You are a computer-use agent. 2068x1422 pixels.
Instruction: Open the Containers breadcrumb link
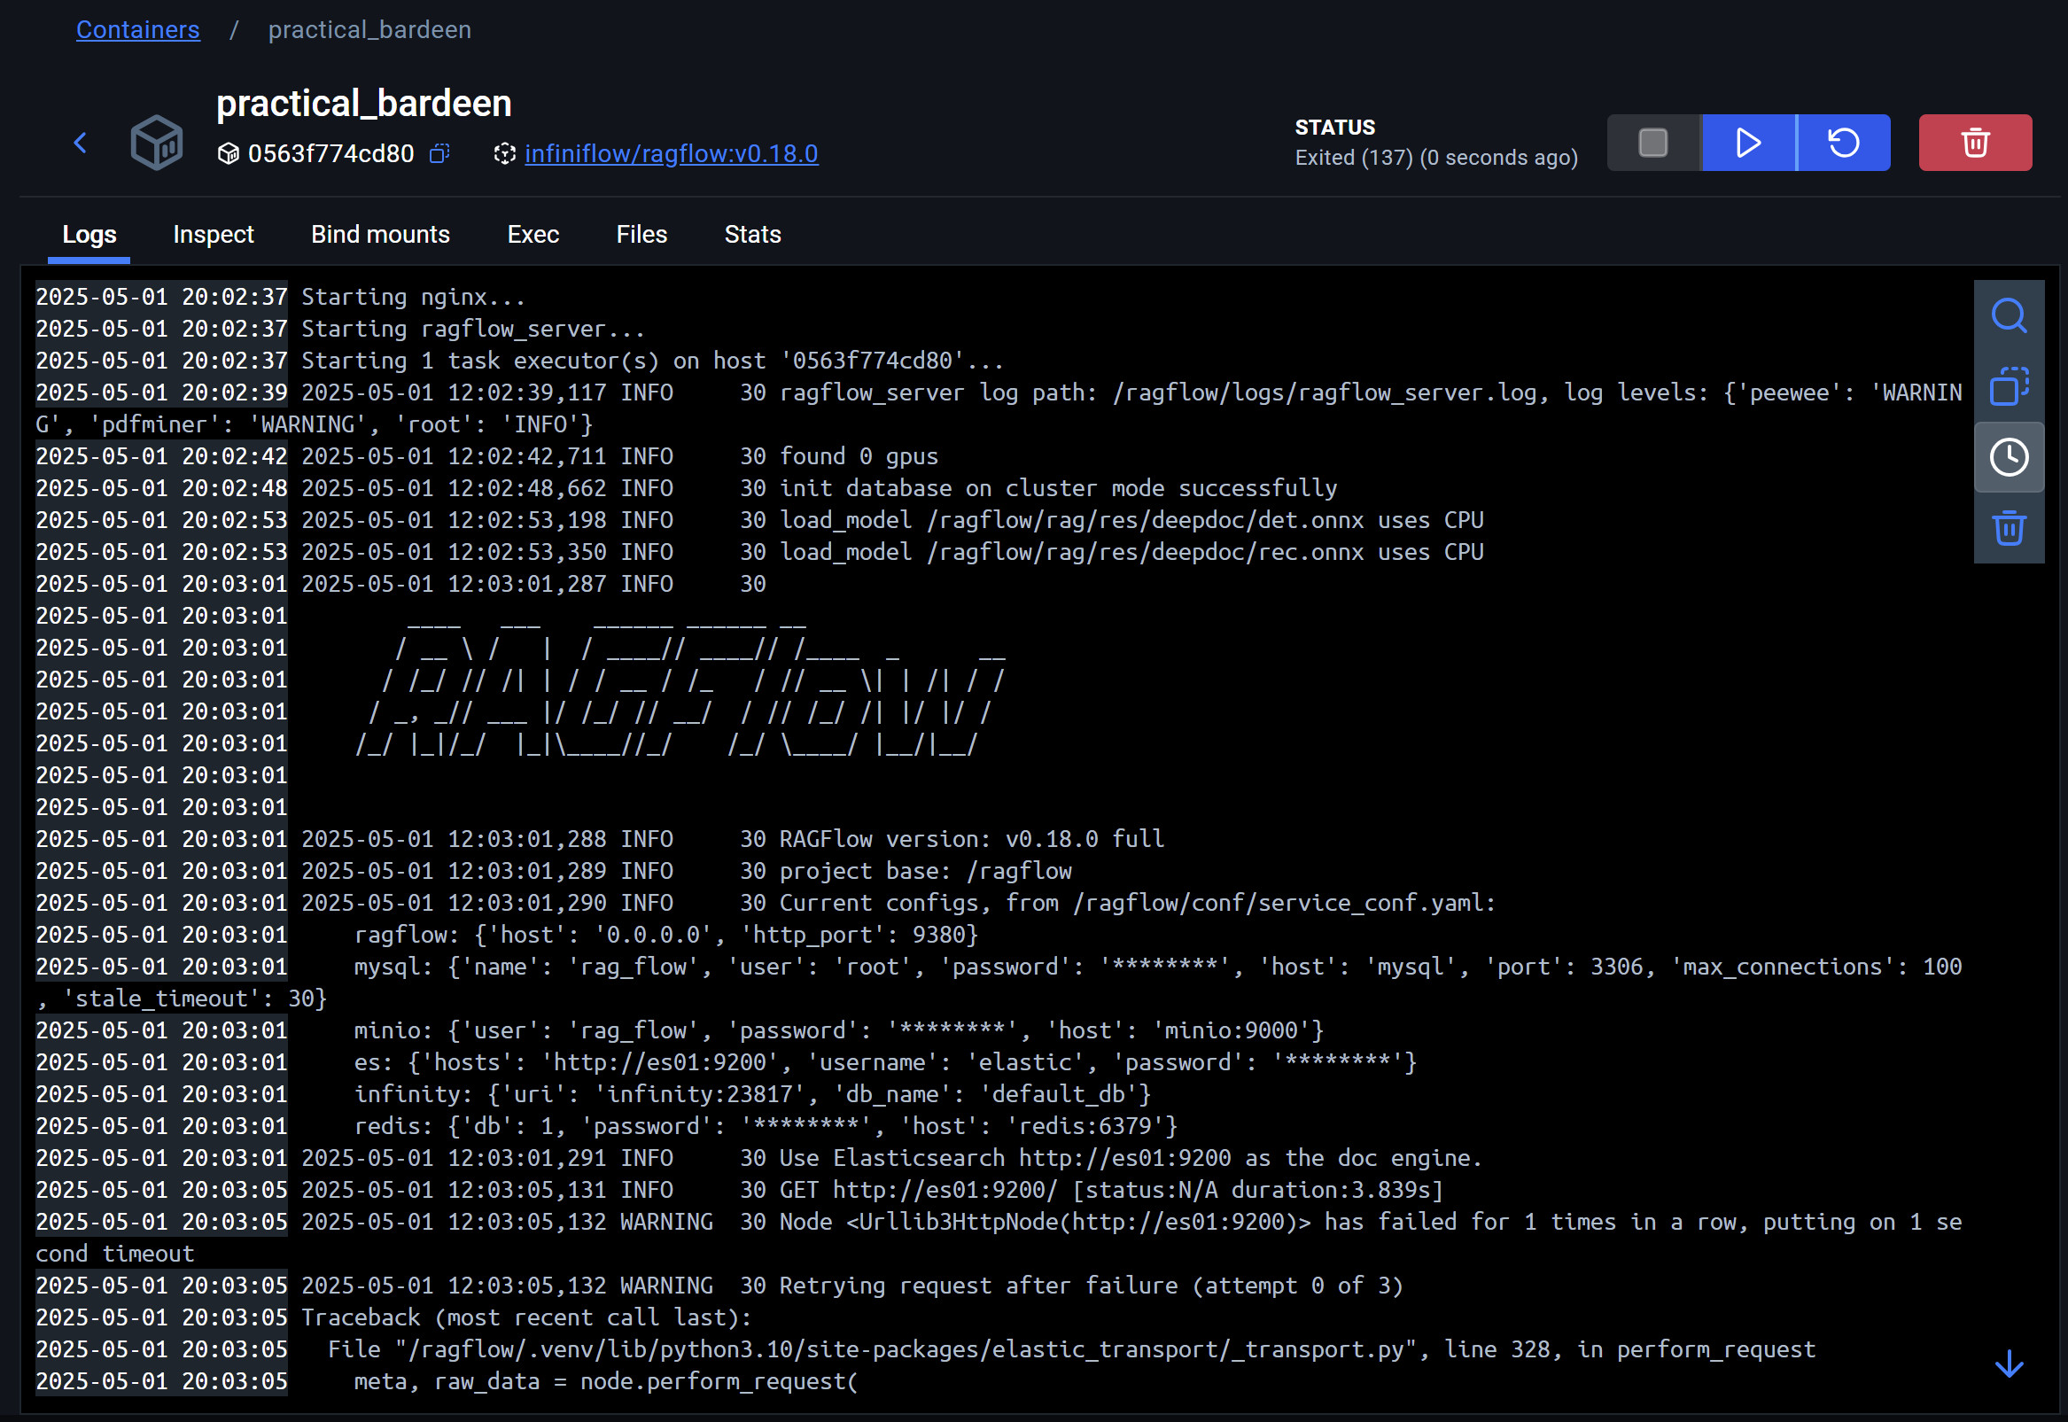point(138,29)
